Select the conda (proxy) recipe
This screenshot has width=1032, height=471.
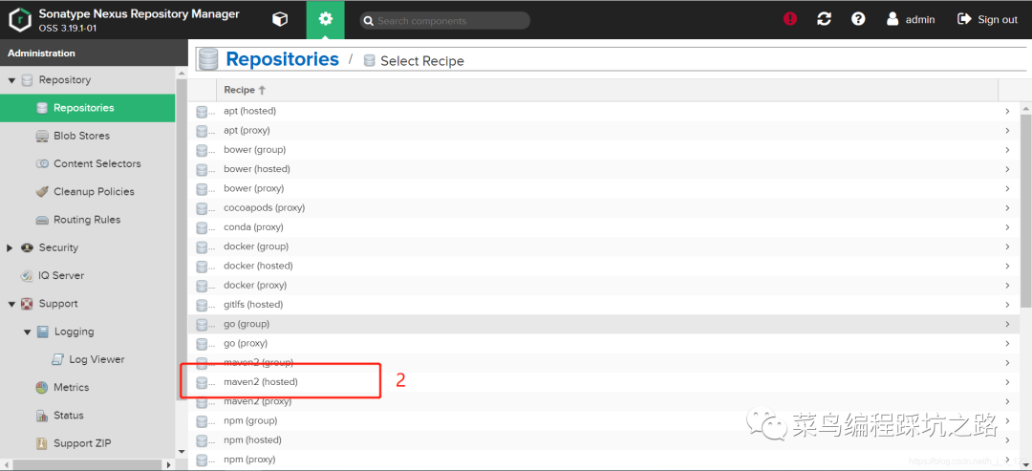coord(604,227)
